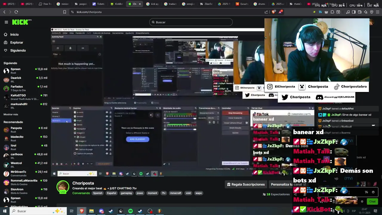
Task: Open the Brave Rewards triangle icon
Action: (281, 12)
